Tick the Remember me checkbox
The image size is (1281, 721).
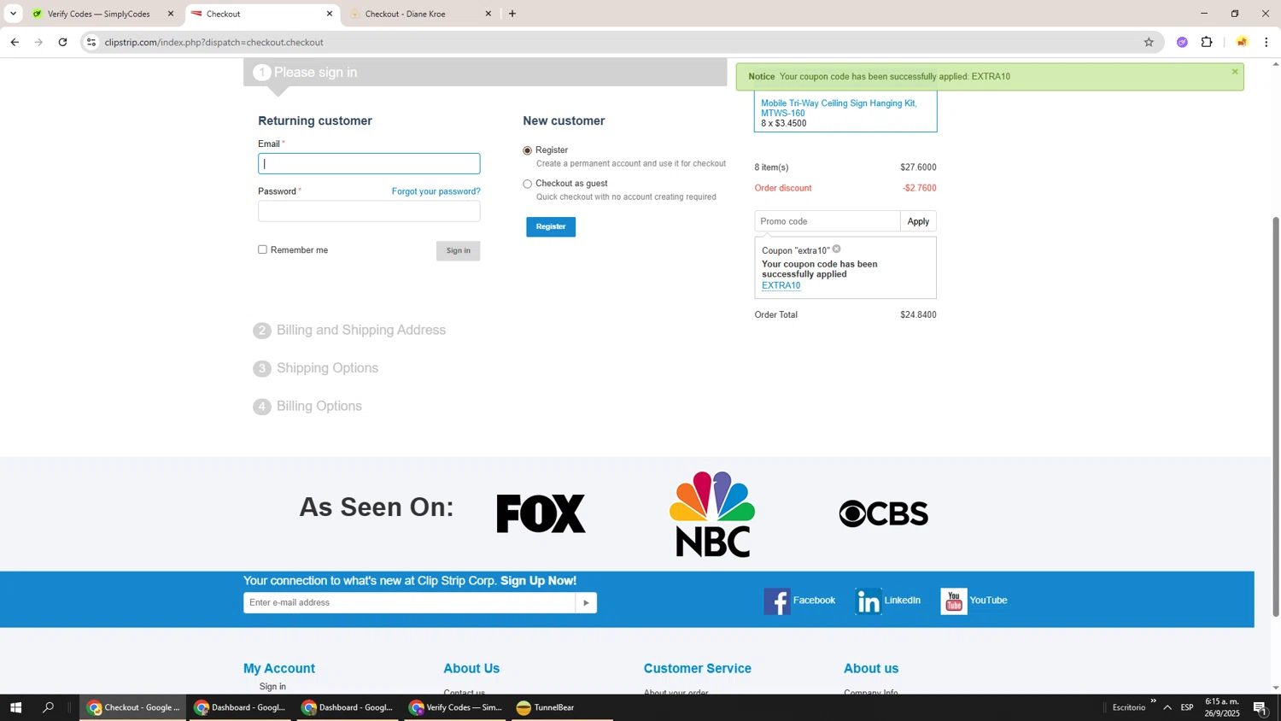[x=262, y=249]
